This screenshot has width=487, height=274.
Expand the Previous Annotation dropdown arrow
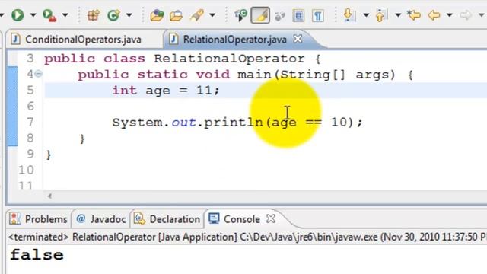coord(398,15)
